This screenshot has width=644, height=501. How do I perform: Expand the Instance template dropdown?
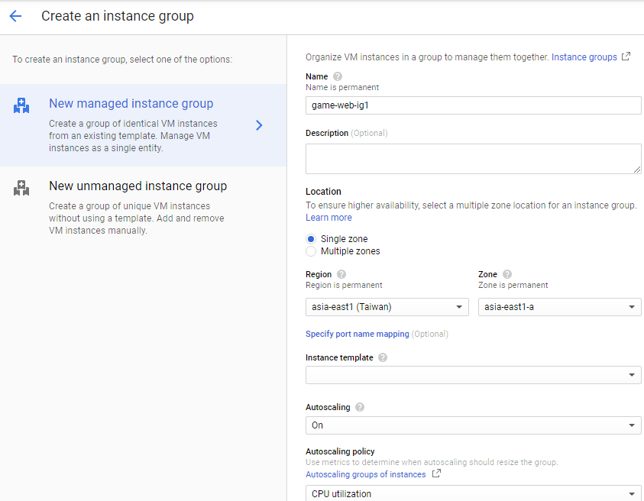(473, 375)
